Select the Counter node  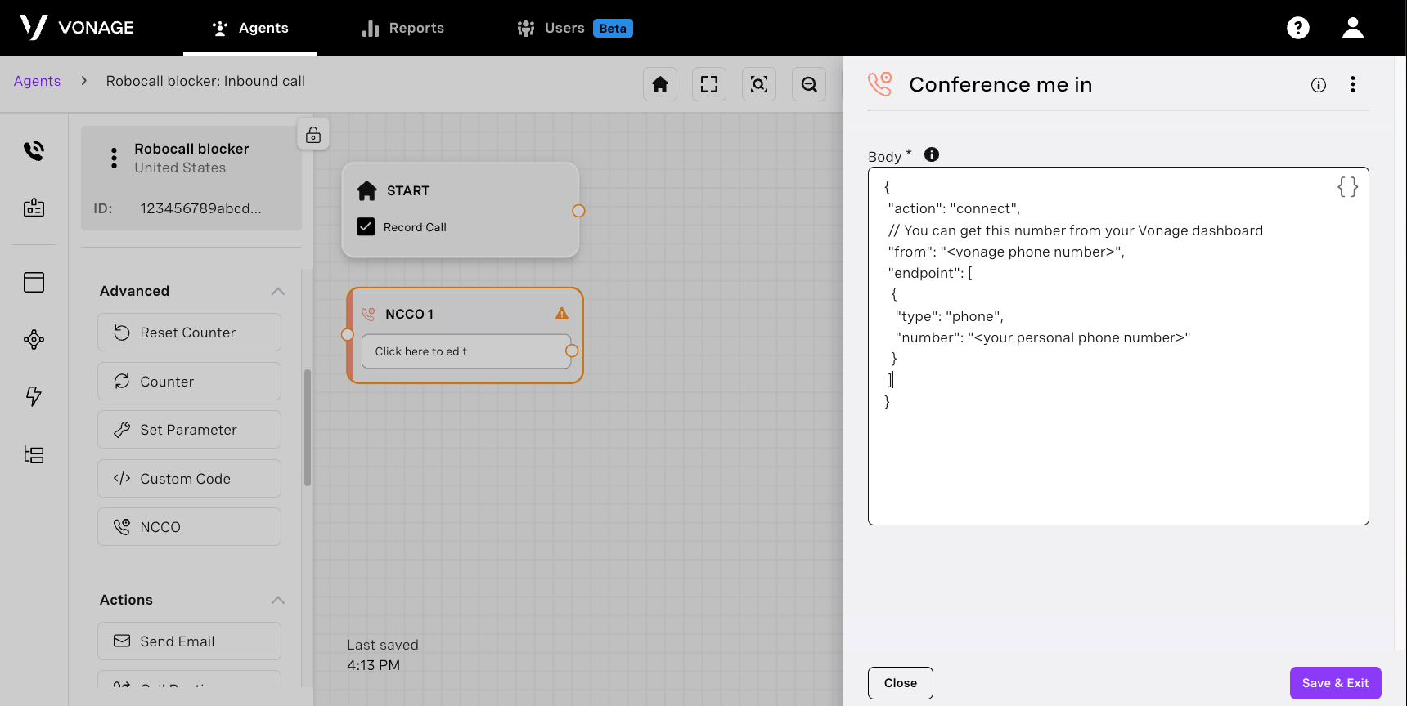189,381
